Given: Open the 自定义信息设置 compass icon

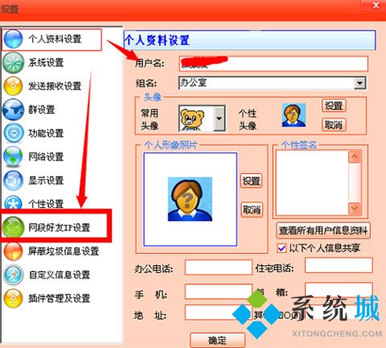Looking at the screenshot, I should (13, 275).
